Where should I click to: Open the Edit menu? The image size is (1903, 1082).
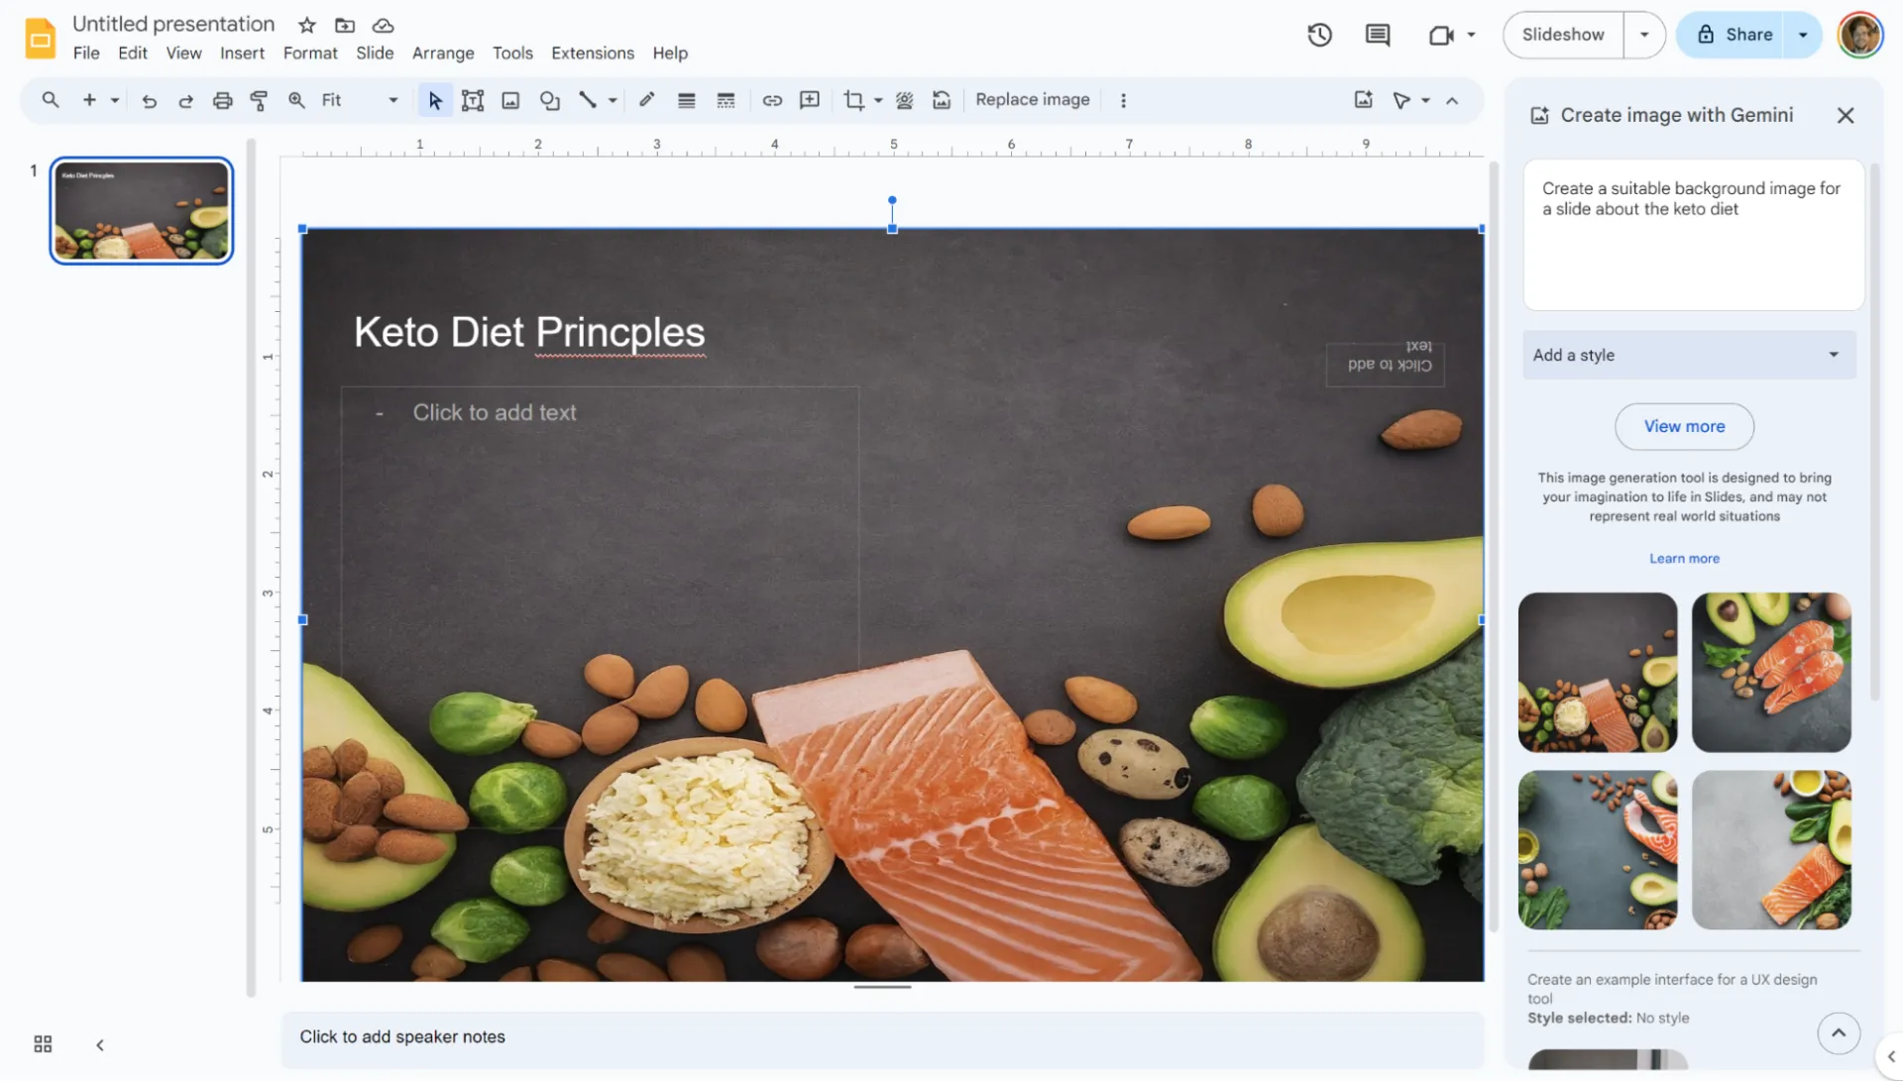(x=132, y=54)
